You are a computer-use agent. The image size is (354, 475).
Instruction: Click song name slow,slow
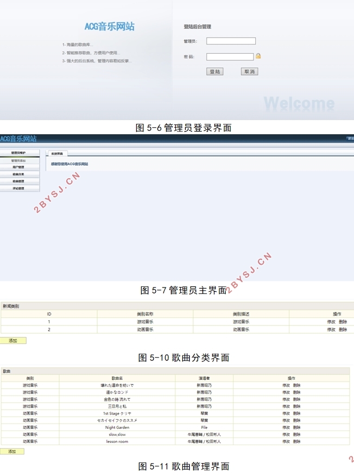tap(117, 434)
